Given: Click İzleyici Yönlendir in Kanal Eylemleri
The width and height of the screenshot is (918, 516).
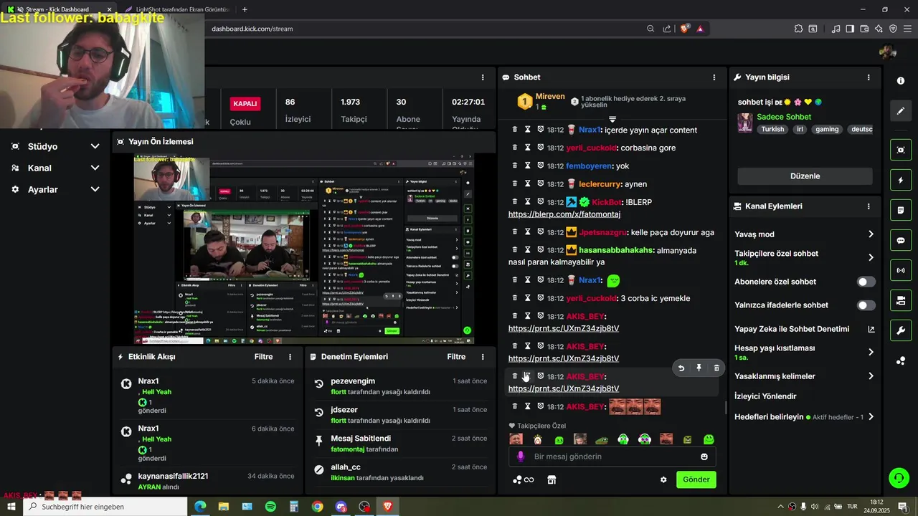Looking at the screenshot, I should (x=765, y=396).
